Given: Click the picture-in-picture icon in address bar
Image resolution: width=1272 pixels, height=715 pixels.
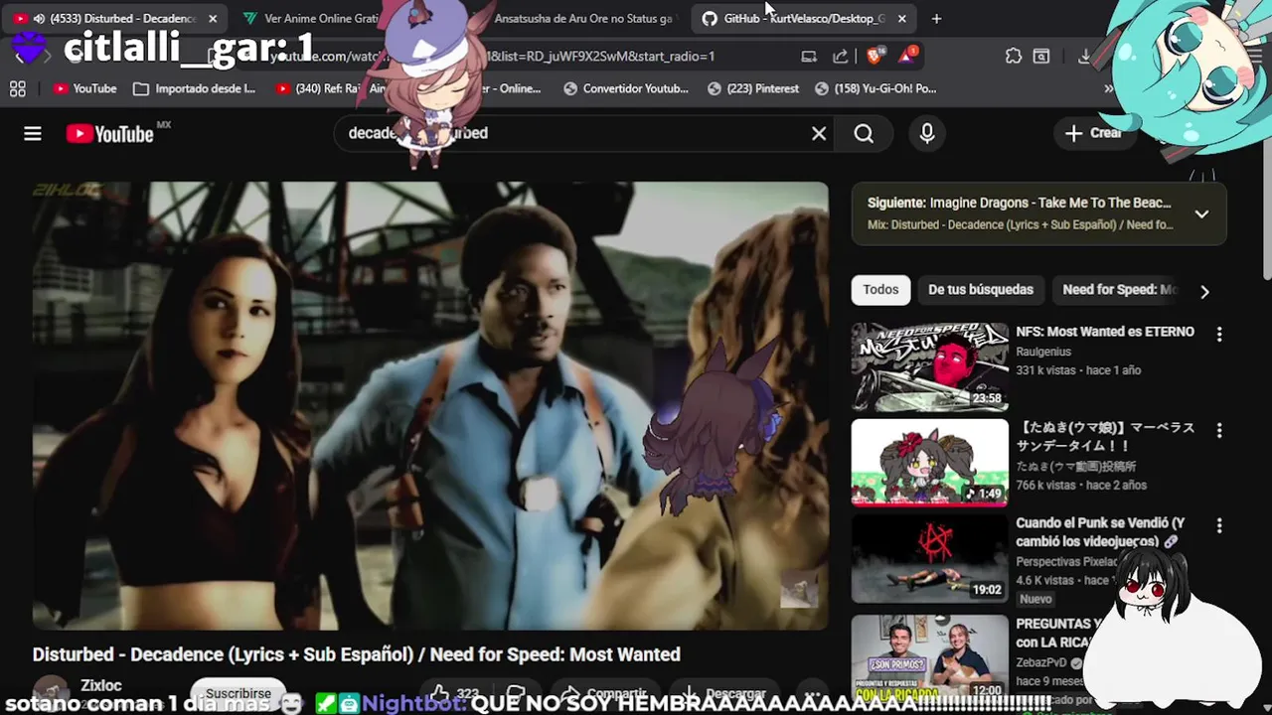Looking at the screenshot, I should click(x=809, y=57).
